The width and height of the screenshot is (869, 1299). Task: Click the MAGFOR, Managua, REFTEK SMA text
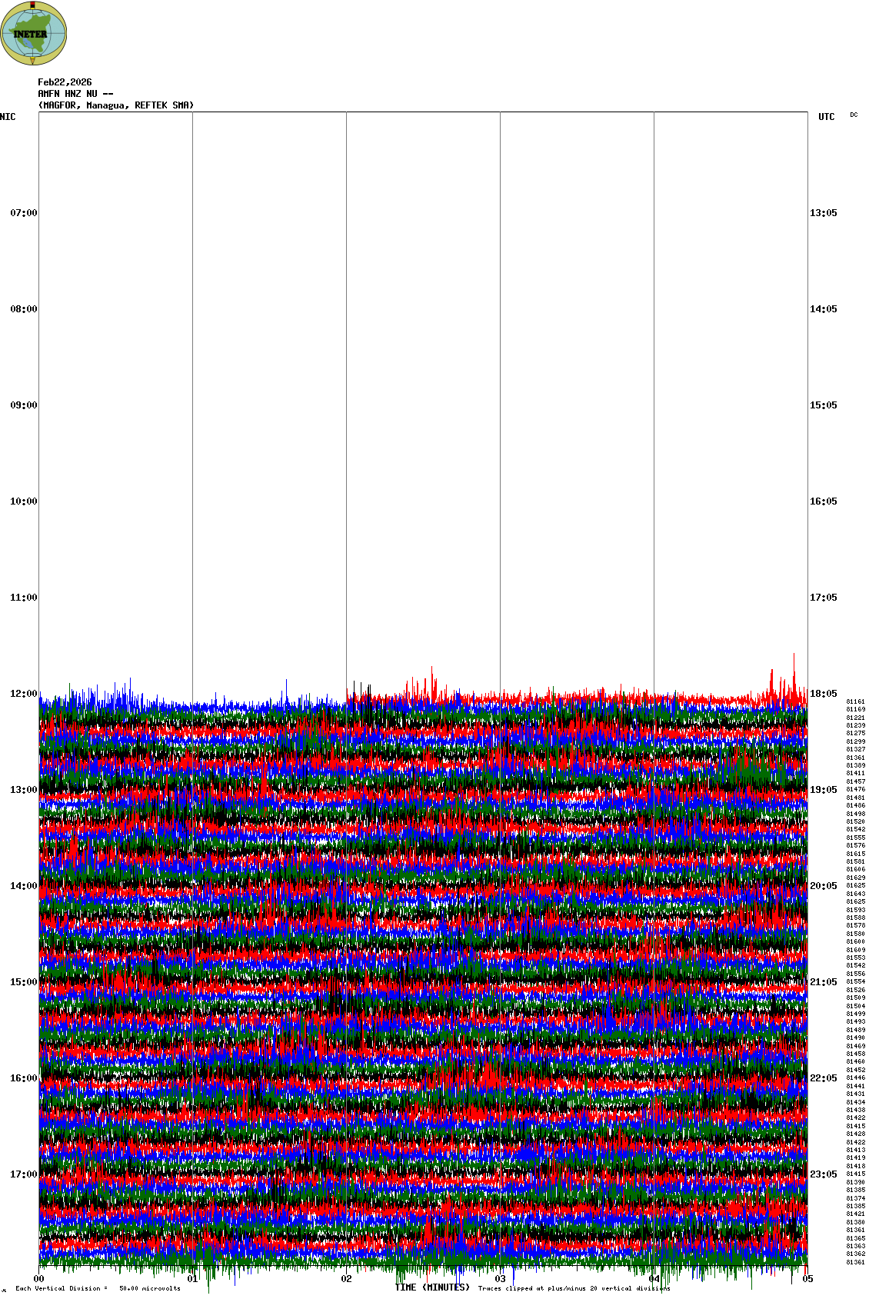tap(116, 105)
